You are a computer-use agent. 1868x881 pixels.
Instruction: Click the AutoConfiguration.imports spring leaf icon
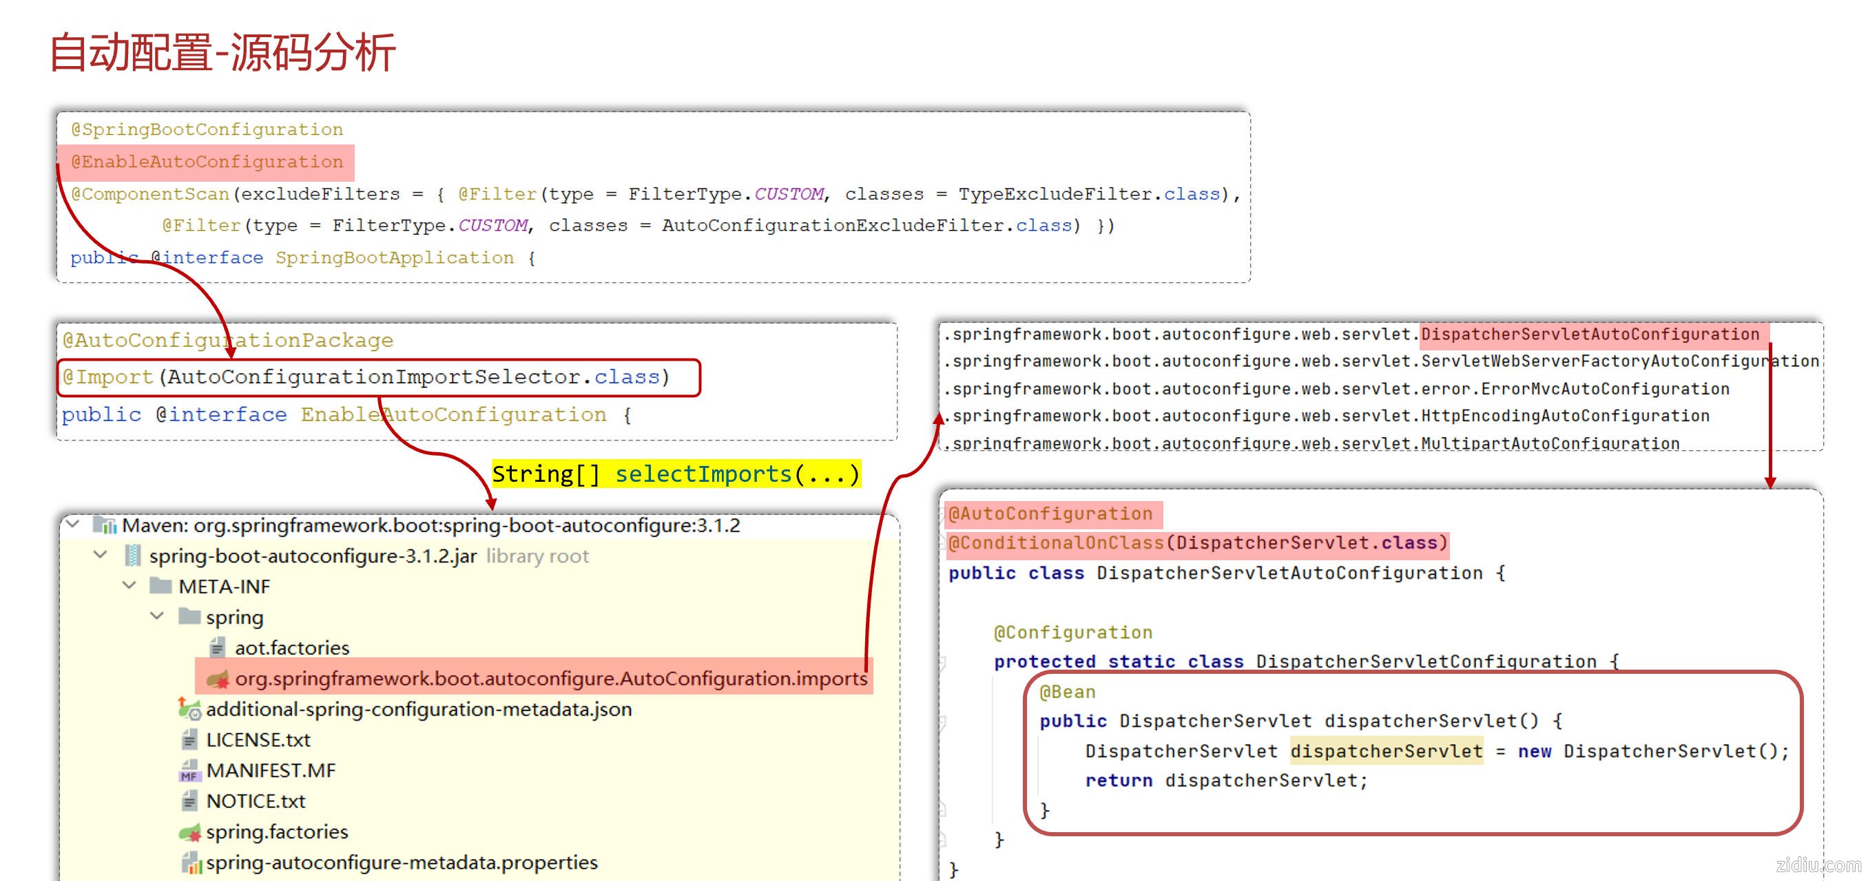coord(218,679)
